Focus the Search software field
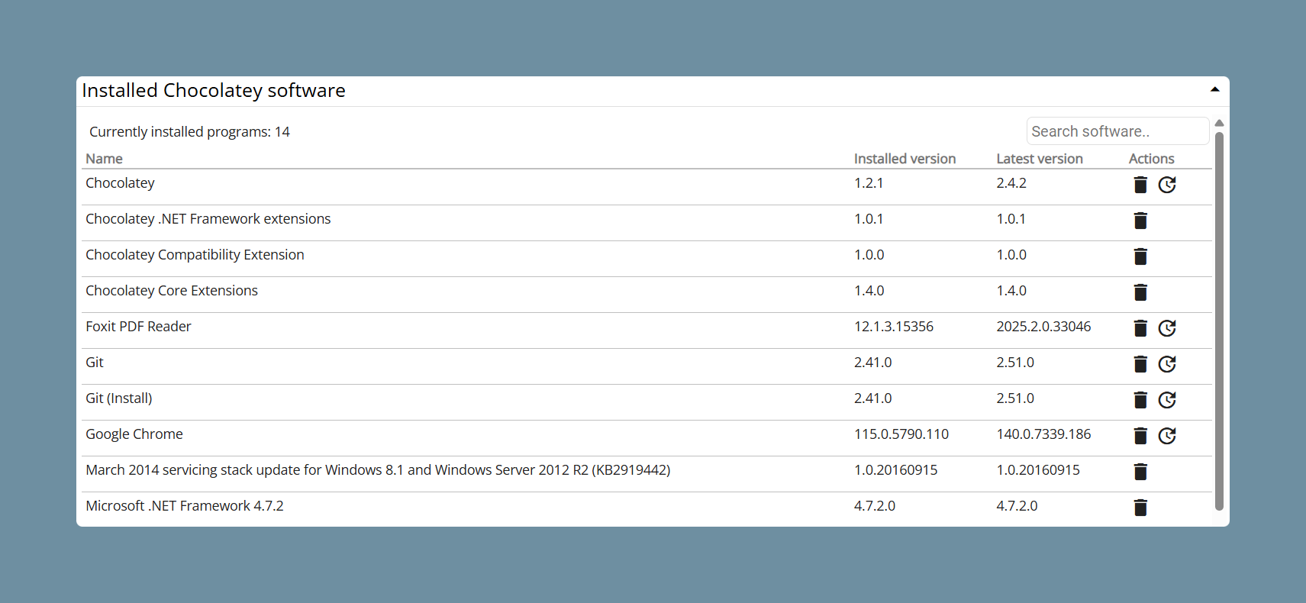Image resolution: width=1306 pixels, height=603 pixels. [x=1117, y=131]
